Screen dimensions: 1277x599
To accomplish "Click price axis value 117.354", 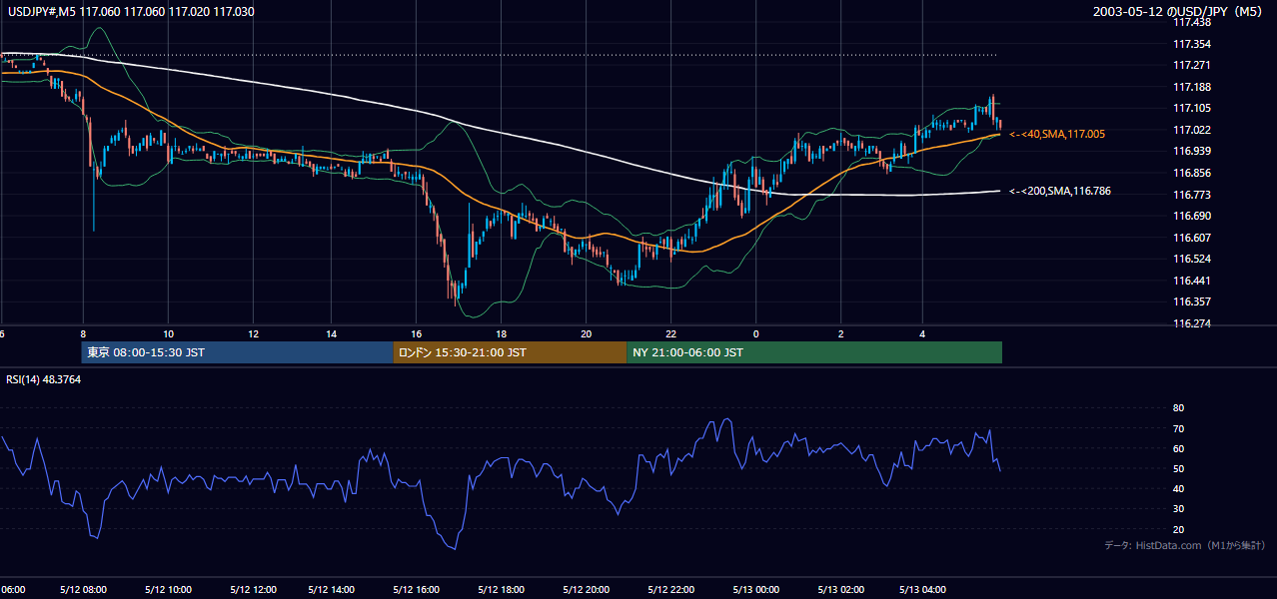I will click(x=1191, y=44).
